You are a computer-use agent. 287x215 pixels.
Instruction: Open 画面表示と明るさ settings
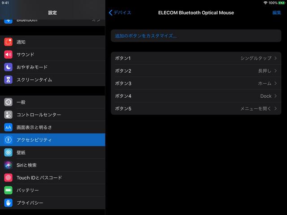coord(52,127)
